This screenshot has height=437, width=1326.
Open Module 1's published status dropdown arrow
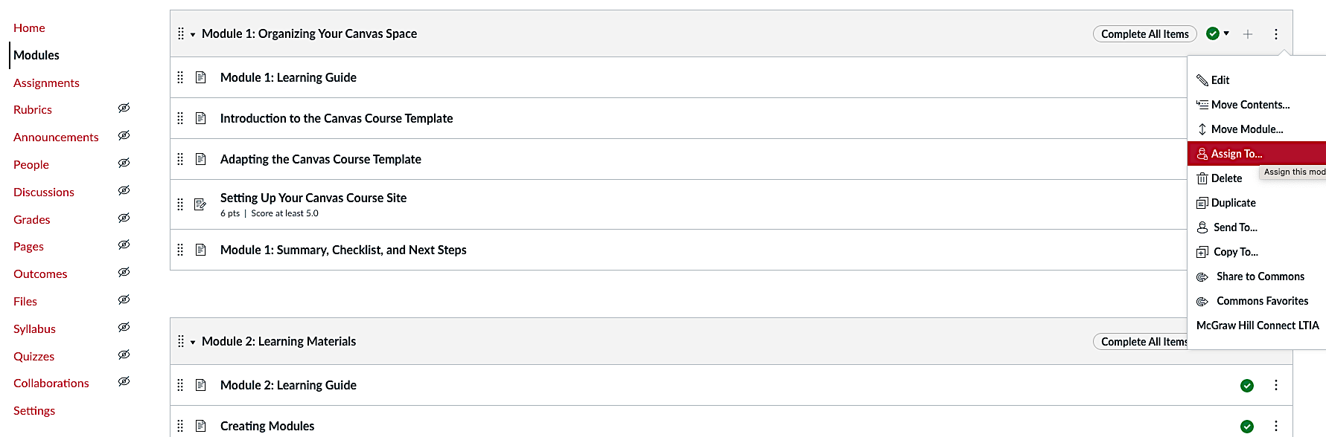pos(1225,33)
